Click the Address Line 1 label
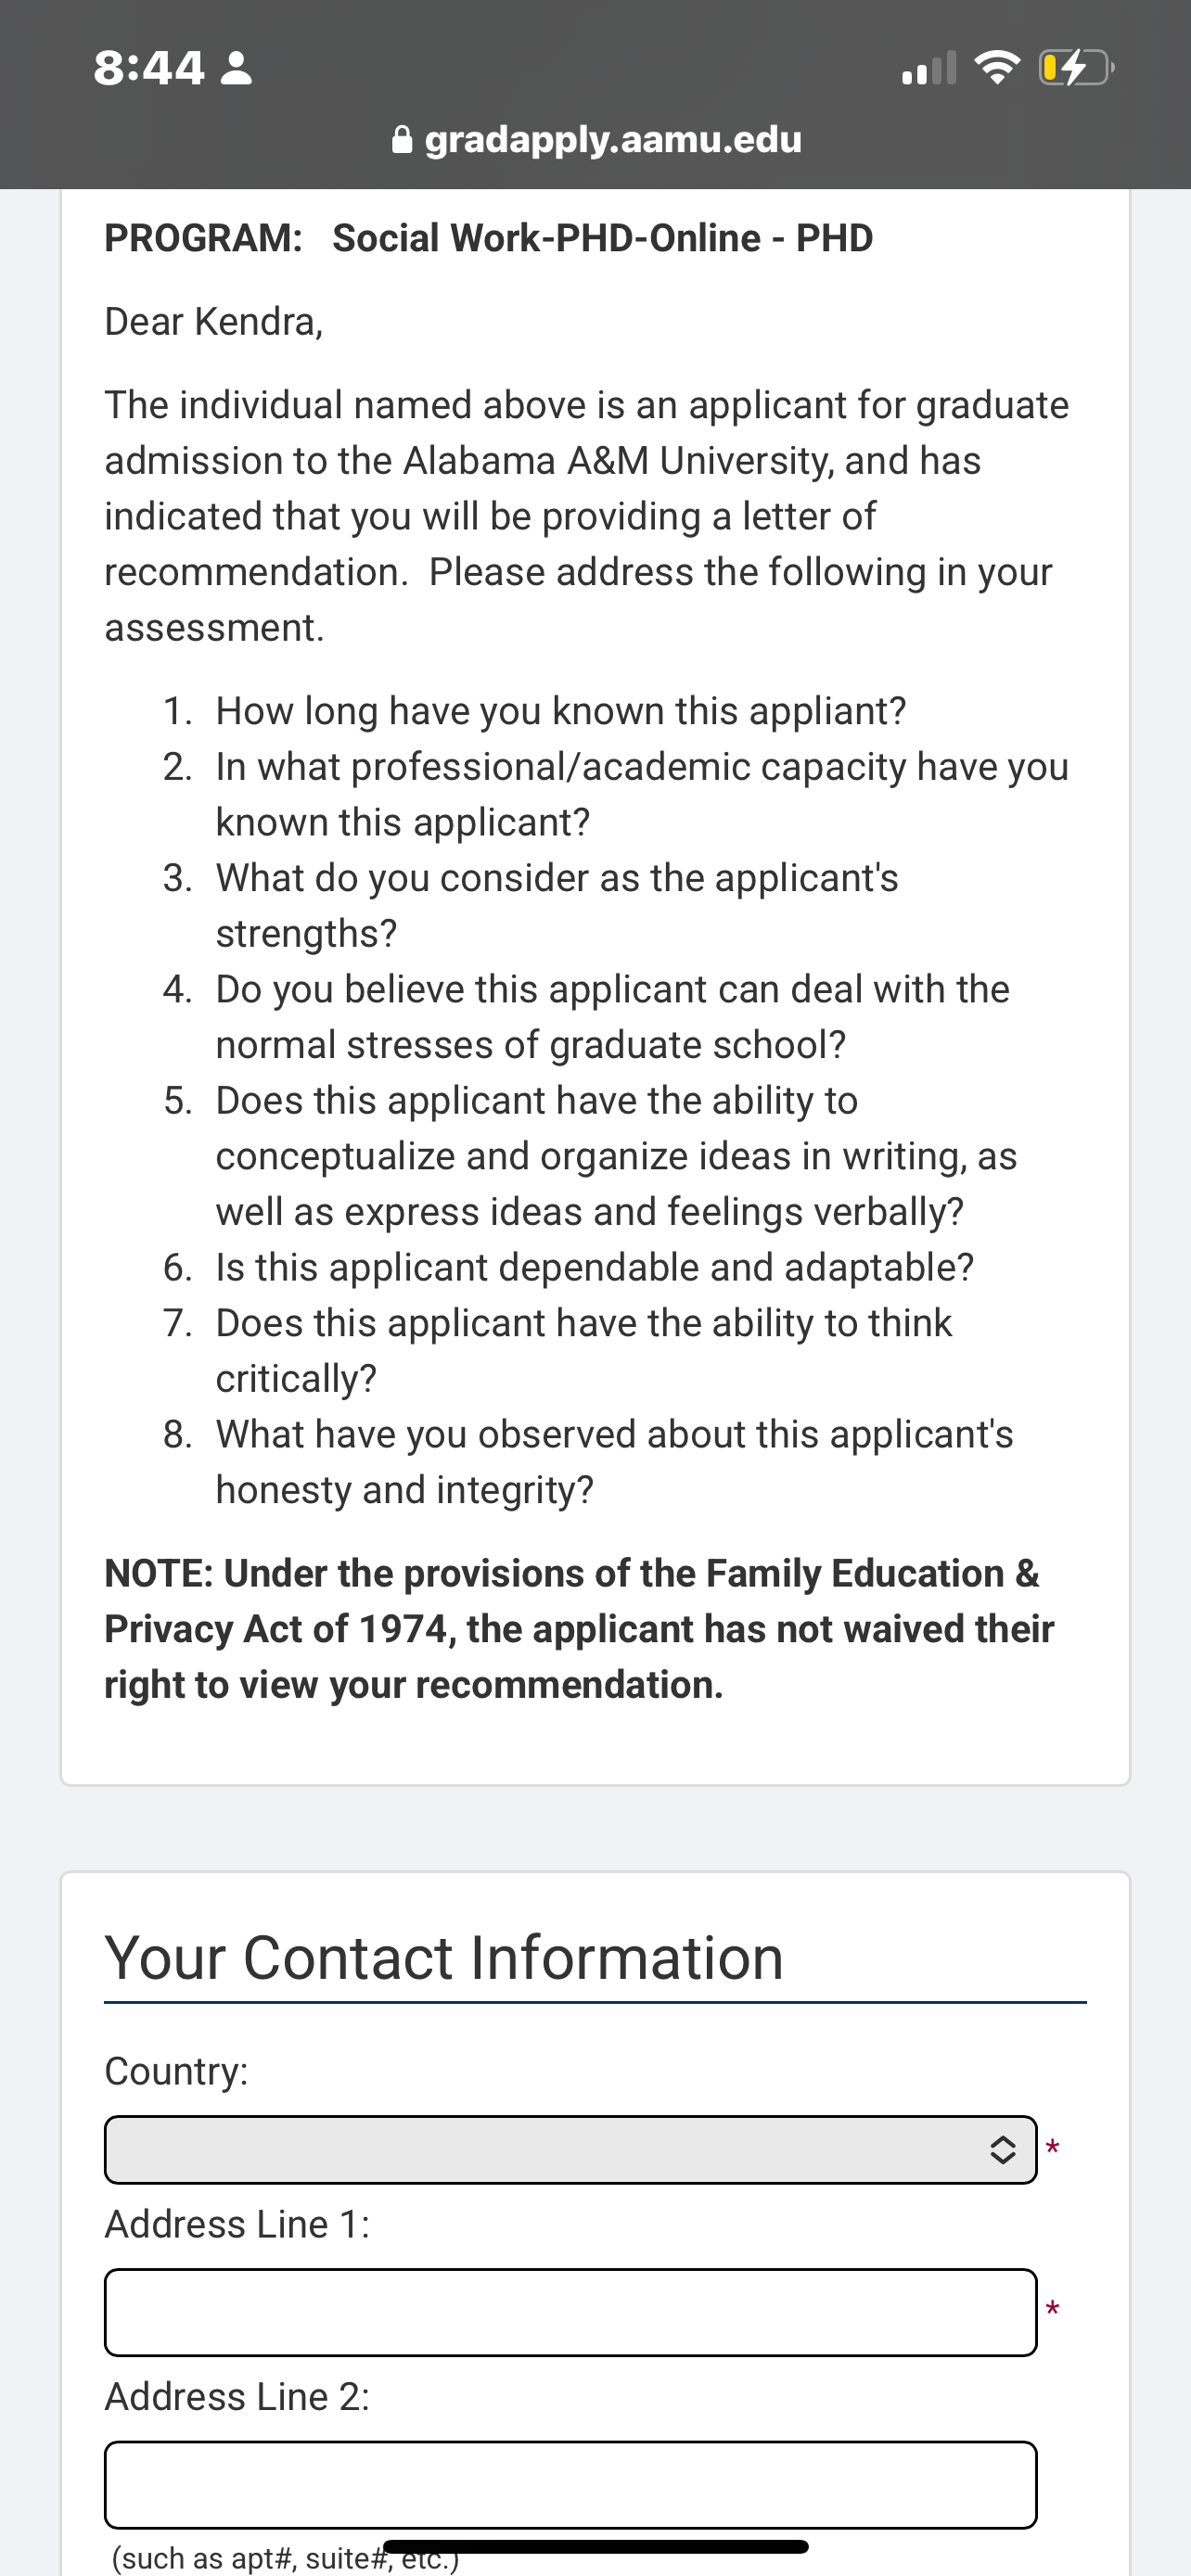Image resolution: width=1191 pixels, height=2576 pixels. tap(237, 2224)
